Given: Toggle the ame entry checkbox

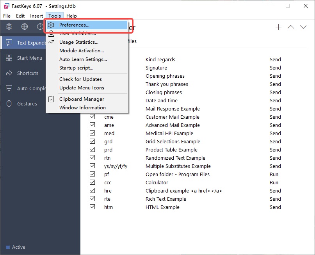Looking at the screenshot, I should (92, 125).
